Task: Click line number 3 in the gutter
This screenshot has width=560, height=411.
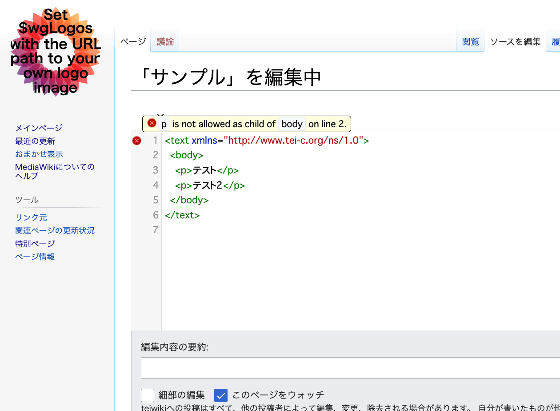Action: click(156, 170)
